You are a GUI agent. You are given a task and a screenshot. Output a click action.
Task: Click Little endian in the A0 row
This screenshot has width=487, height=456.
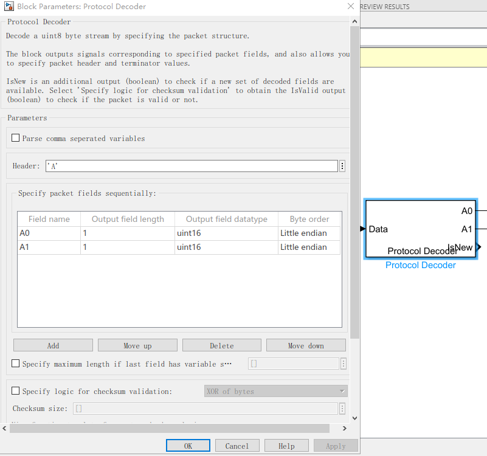pyautogui.click(x=309, y=233)
